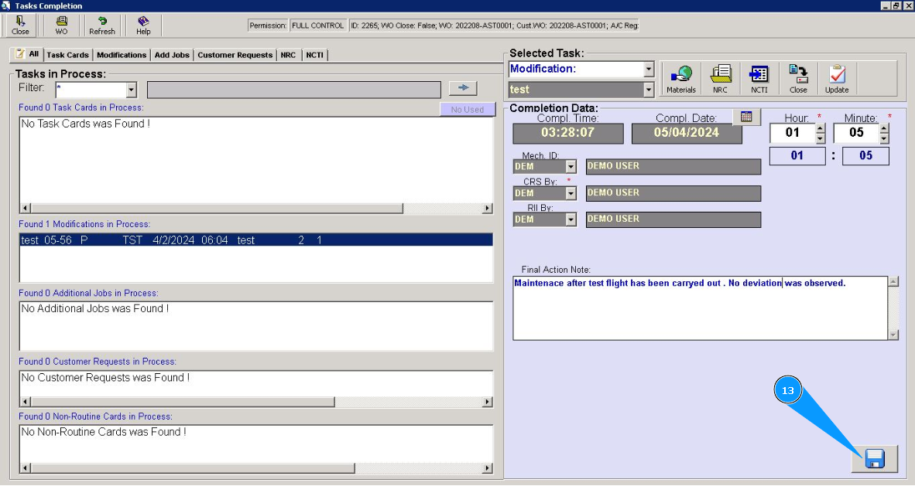915x486 pixels.
Task: Open the WO toolbar icon
Action: [x=61, y=25]
